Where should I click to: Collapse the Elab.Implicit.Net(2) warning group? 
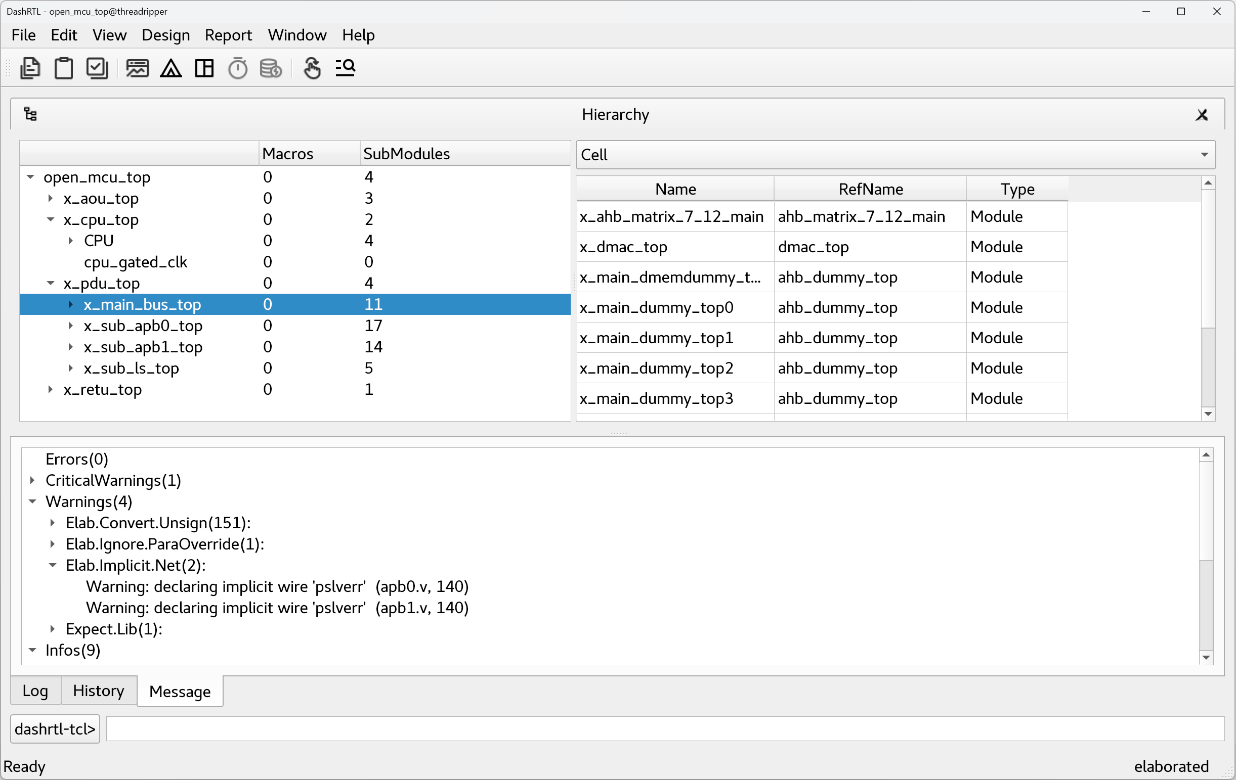tap(52, 565)
